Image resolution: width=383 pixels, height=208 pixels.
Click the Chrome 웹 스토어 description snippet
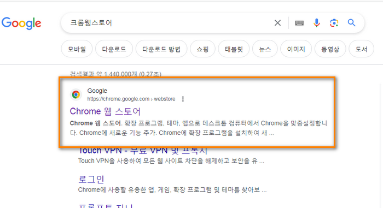pos(198,128)
